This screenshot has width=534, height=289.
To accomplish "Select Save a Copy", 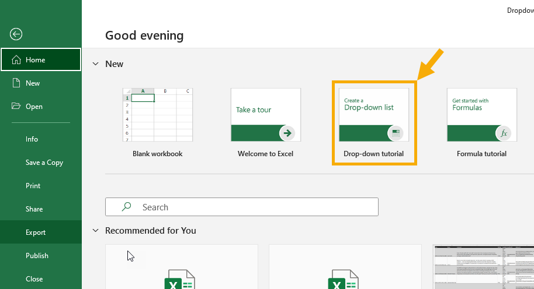I will (41, 163).
